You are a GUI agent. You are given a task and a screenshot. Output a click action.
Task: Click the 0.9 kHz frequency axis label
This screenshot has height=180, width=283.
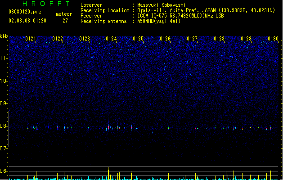[4, 103]
